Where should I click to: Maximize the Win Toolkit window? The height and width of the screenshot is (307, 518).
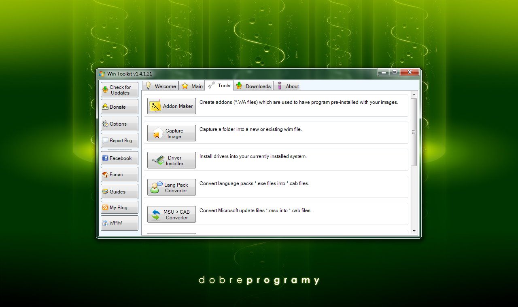[394, 72]
